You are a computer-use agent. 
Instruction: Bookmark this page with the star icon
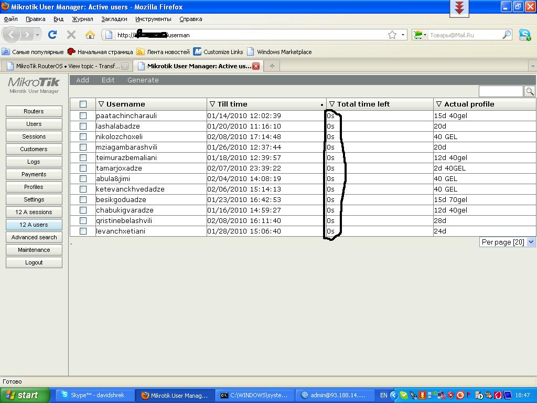(392, 35)
